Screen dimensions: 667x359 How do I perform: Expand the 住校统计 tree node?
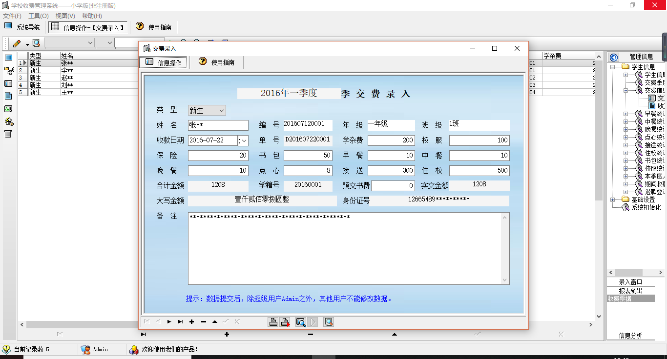[625, 153]
